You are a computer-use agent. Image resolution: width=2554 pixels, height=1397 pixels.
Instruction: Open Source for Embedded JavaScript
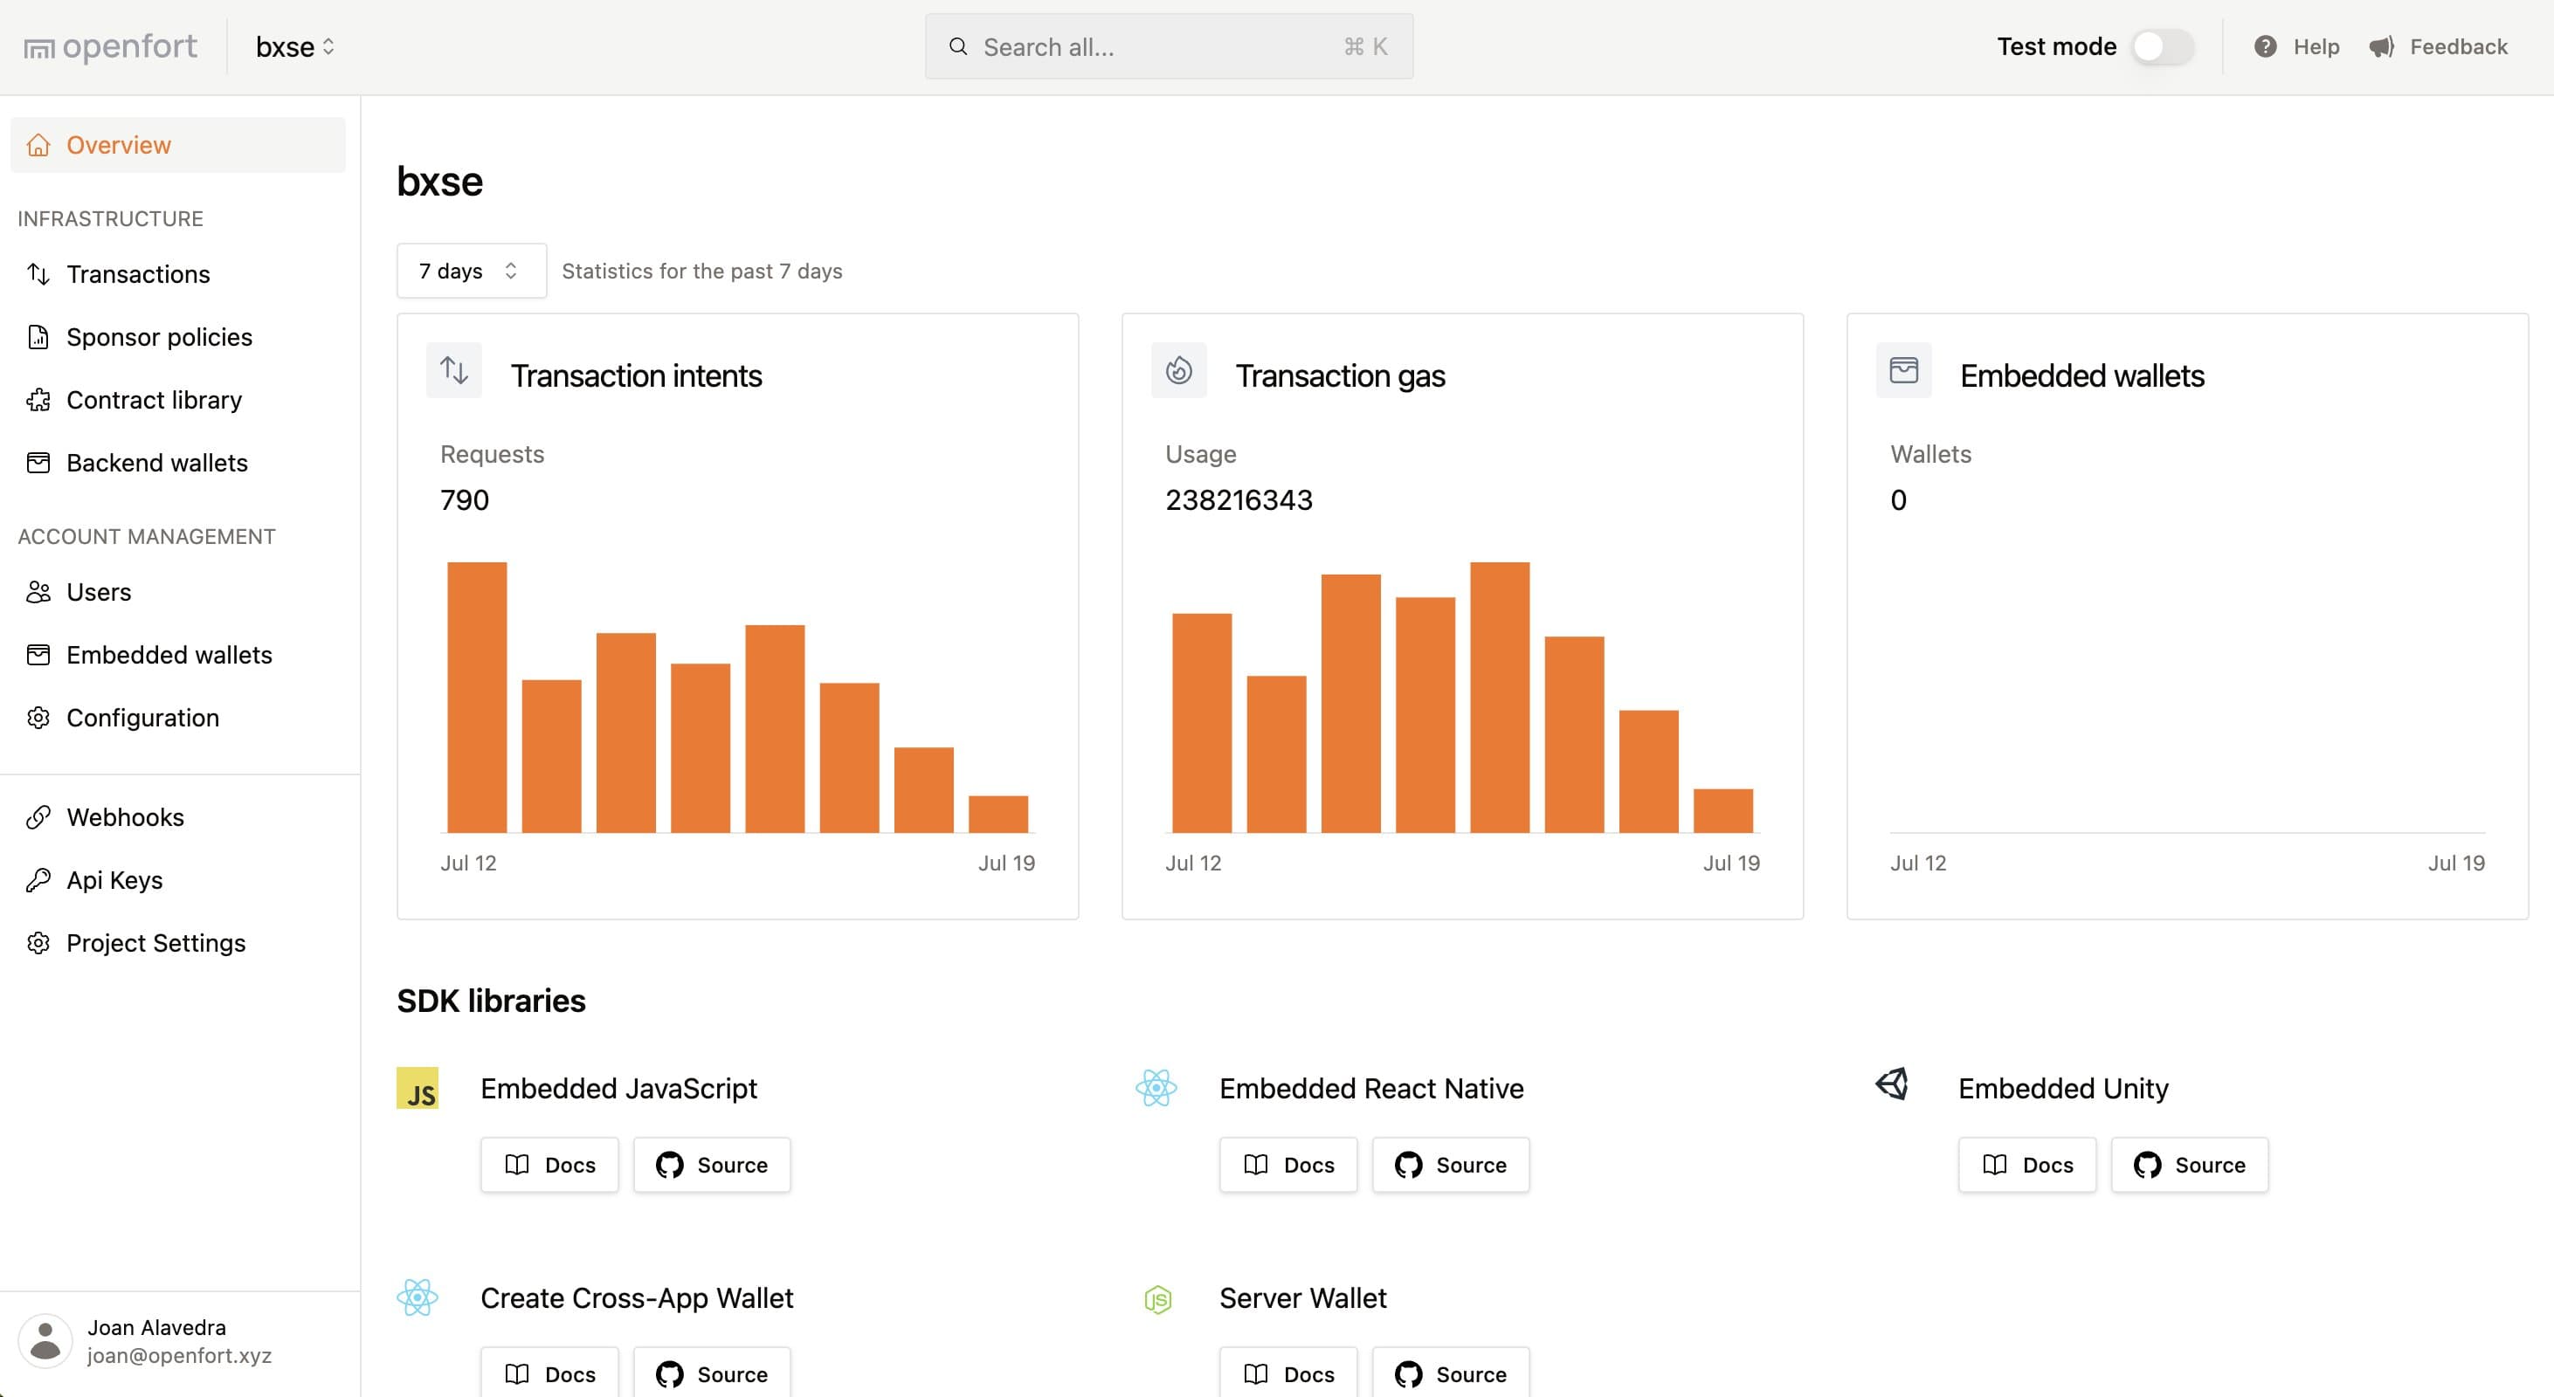[x=712, y=1165]
